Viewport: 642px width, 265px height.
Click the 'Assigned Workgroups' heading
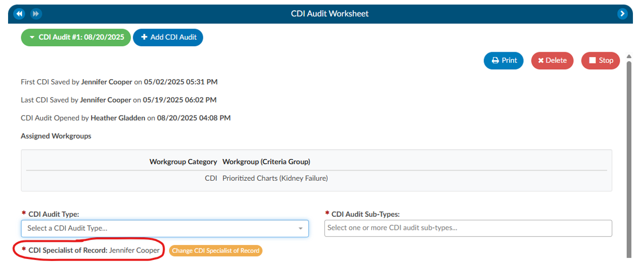(56, 136)
